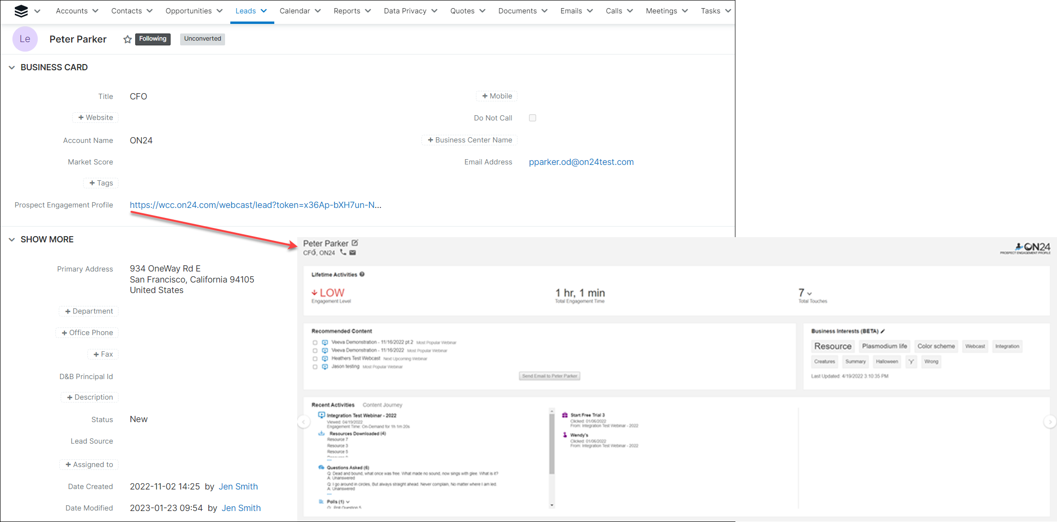Add Business Center Name field
The width and height of the screenshot is (1057, 522).
click(470, 140)
